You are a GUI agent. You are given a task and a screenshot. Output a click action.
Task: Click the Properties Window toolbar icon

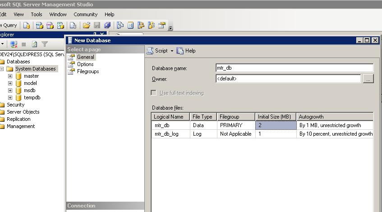(x=162, y=25)
